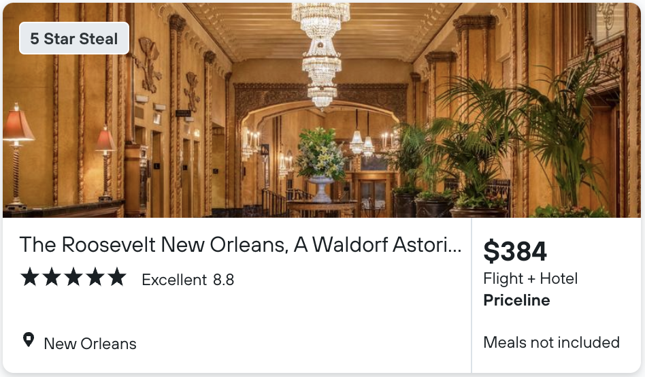The height and width of the screenshot is (377, 645).
Task: Click the third rating star
Action: click(73, 276)
